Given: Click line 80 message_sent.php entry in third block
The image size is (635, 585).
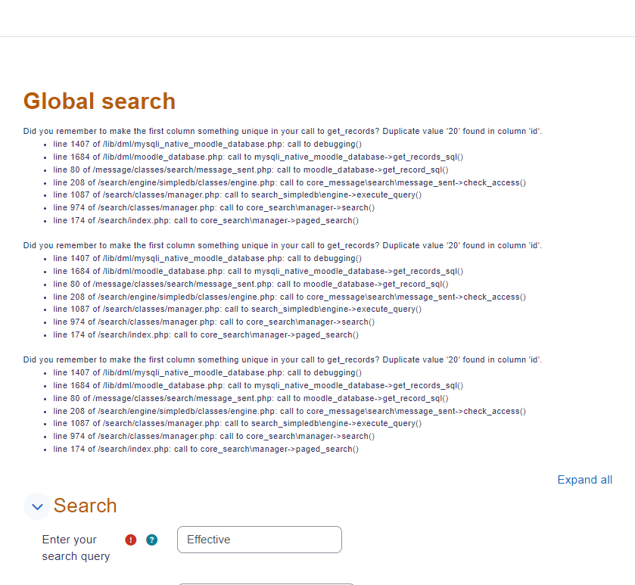Looking at the screenshot, I should [251, 398].
